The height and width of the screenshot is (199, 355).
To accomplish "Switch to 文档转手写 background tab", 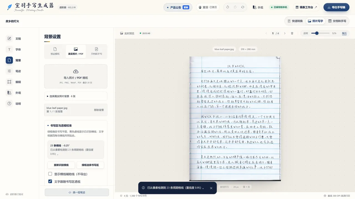I will pos(97,51).
